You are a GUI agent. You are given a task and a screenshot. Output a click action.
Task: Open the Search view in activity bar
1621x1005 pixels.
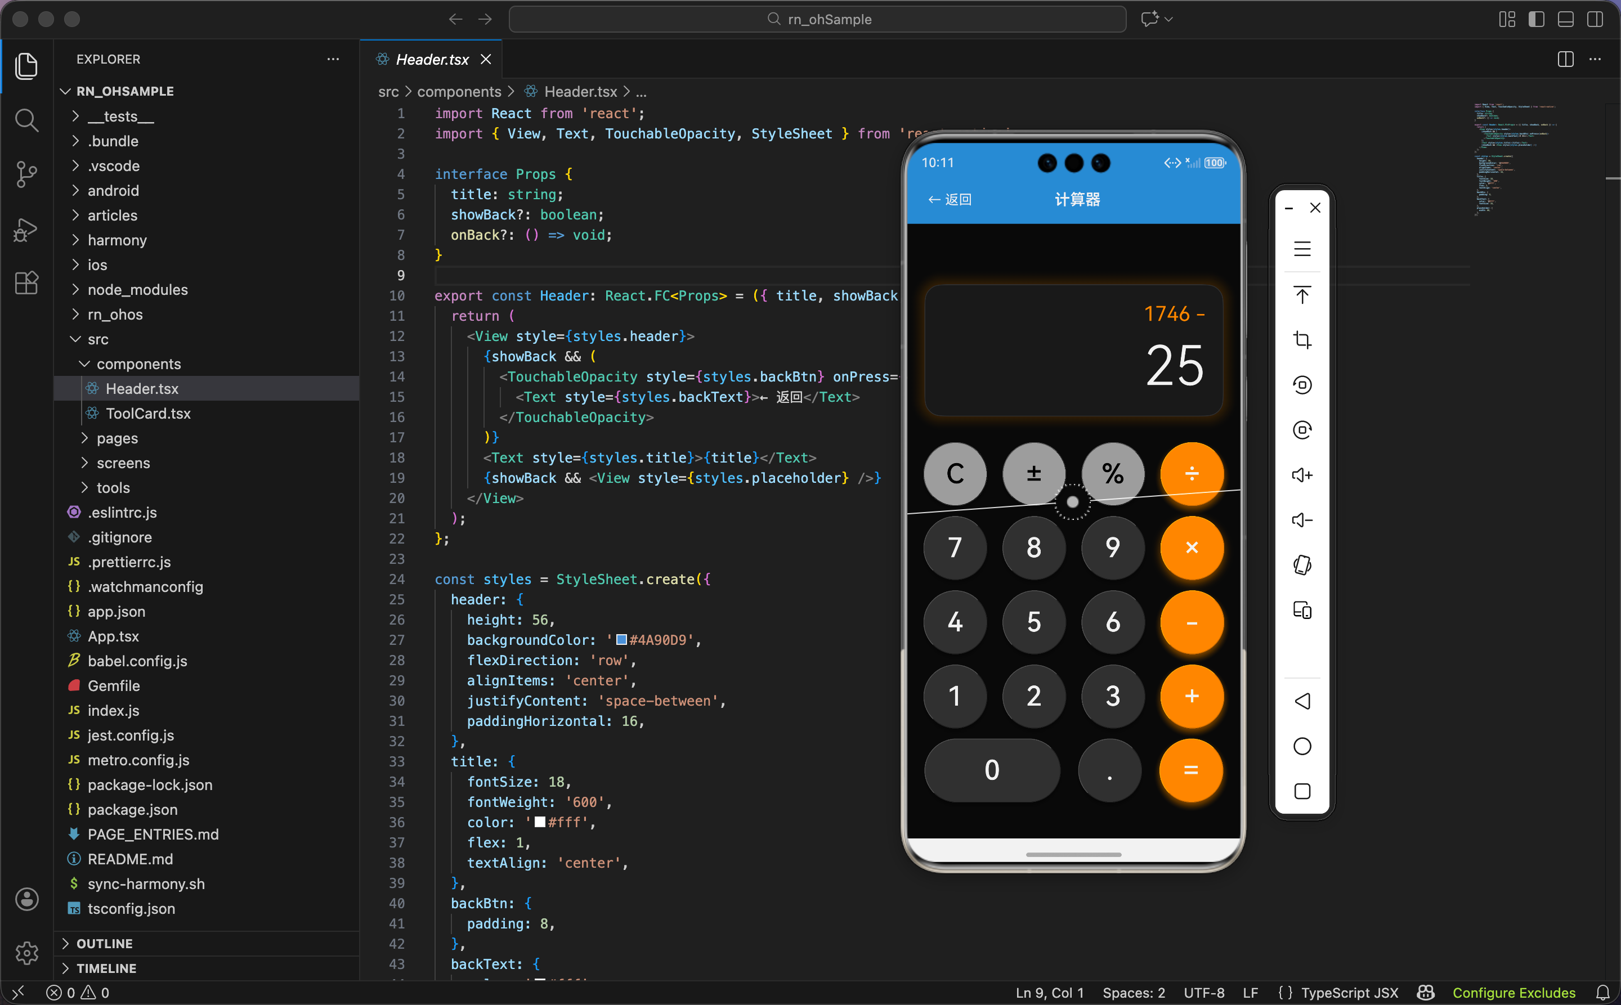26,120
